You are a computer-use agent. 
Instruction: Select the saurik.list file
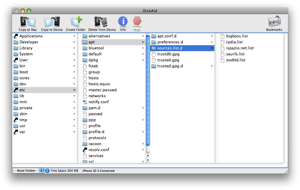(251, 54)
